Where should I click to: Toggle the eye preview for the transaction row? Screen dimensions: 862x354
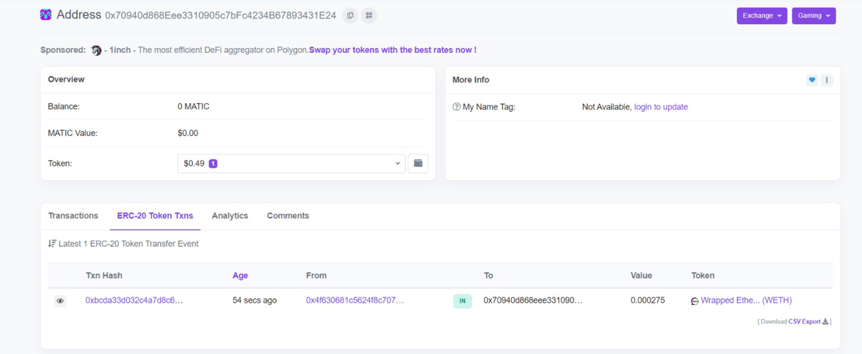point(60,301)
